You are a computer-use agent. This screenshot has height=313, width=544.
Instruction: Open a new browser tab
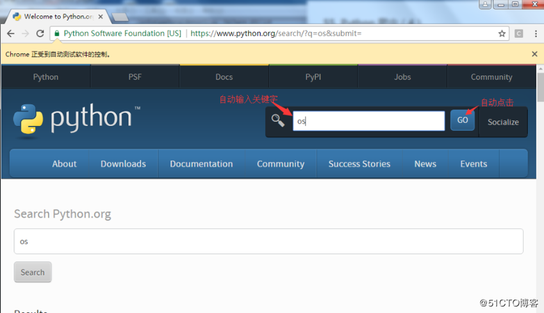click(x=120, y=17)
